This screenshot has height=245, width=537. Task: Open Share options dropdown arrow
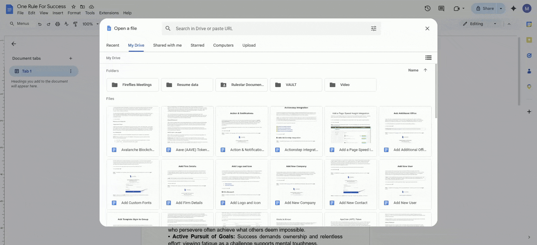pyautogui.click(x=501, y=8)
